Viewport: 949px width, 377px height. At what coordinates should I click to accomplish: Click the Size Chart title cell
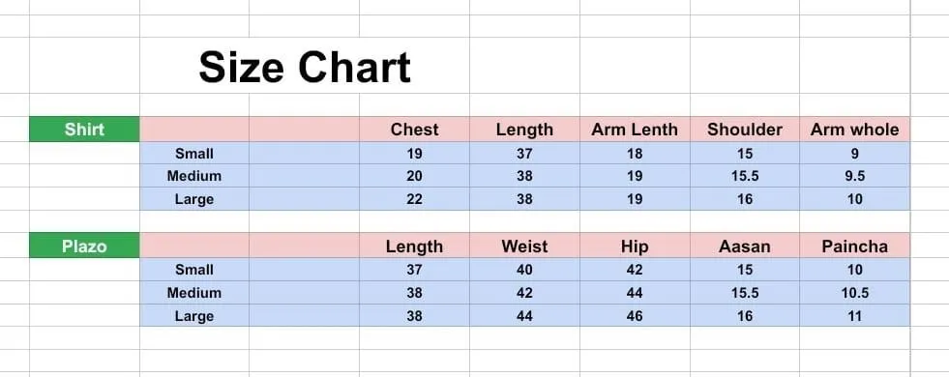click(x=305, y=66)
